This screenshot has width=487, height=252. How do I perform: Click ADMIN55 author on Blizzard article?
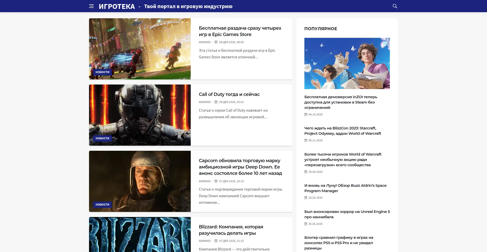[x=205, y=241]
